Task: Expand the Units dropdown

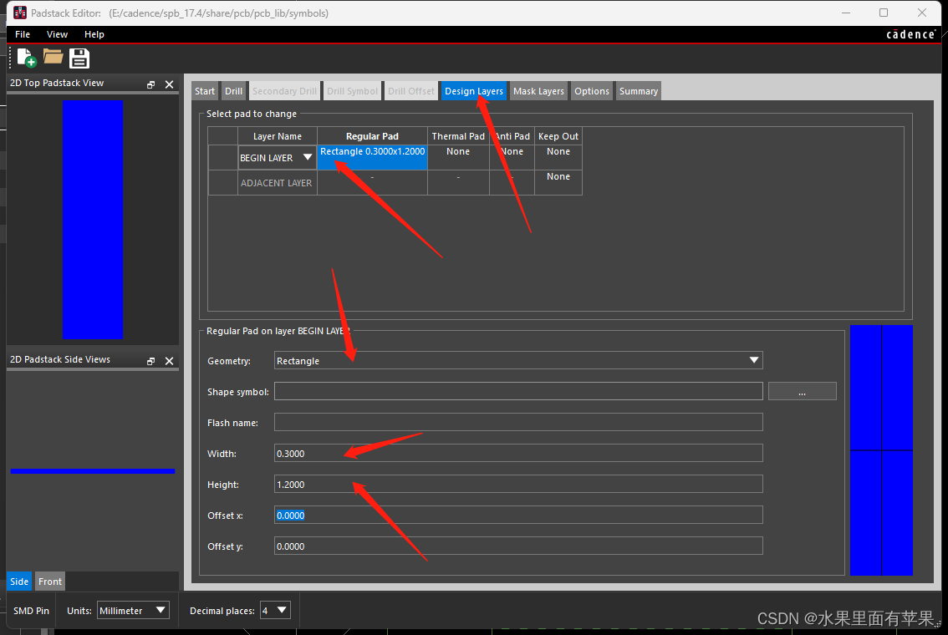Action: tap(133, 611)
